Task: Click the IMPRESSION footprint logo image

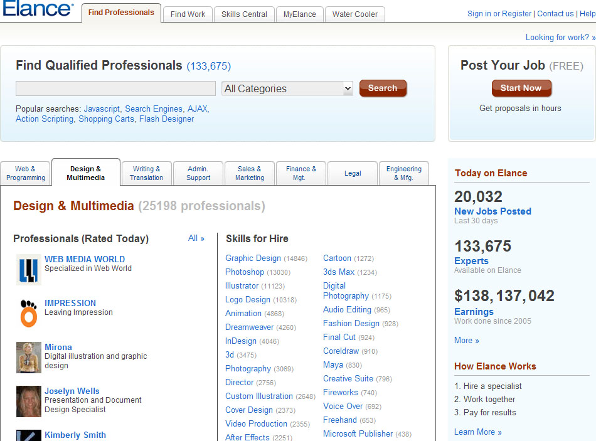Action: [29, 313]
